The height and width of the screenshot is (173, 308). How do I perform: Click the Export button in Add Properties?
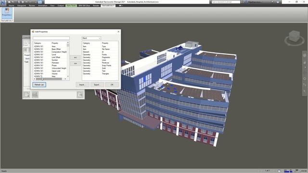(97, 85)
